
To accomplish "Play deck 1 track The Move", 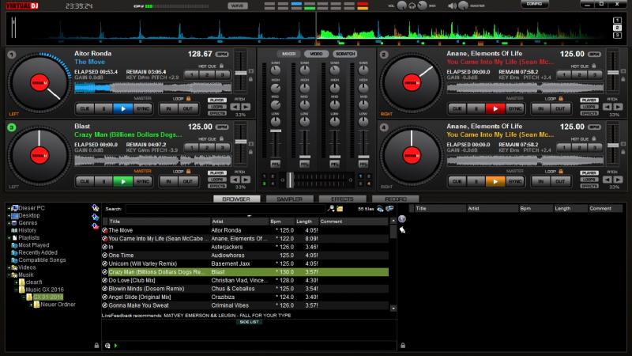I will (123, 108).
